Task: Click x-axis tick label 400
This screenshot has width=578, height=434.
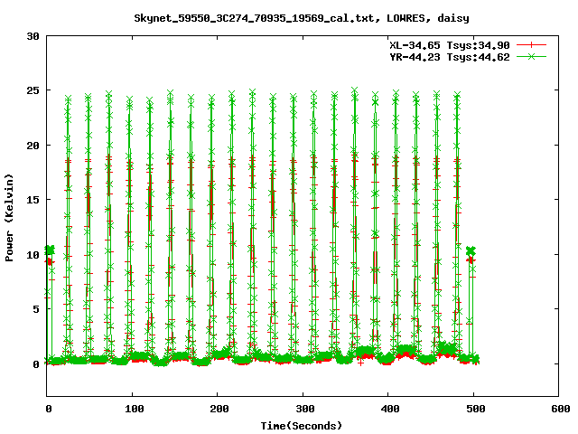Action: point(390,409)
